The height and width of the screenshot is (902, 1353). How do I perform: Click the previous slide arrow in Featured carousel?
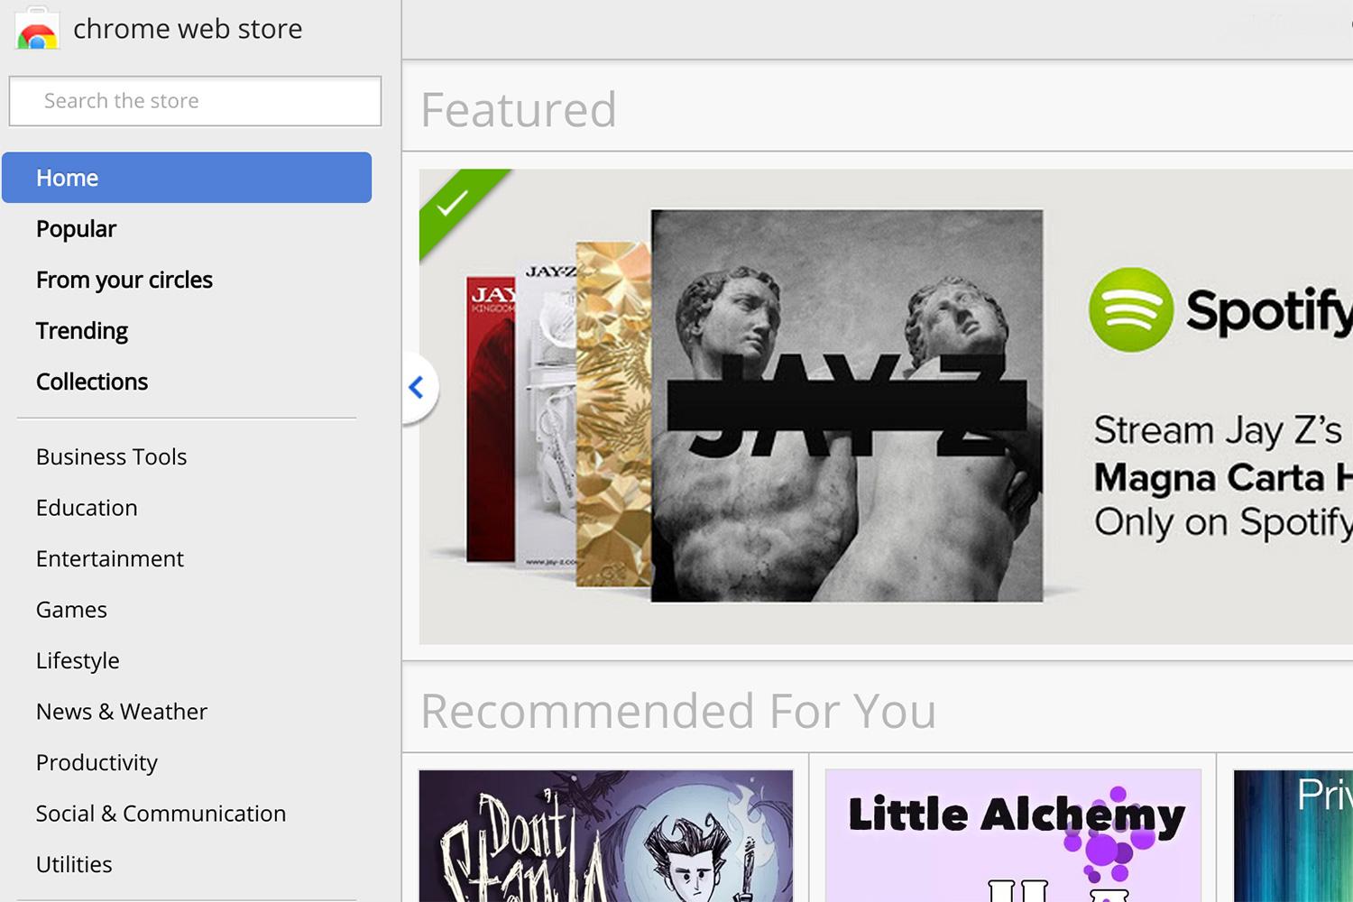418,388
